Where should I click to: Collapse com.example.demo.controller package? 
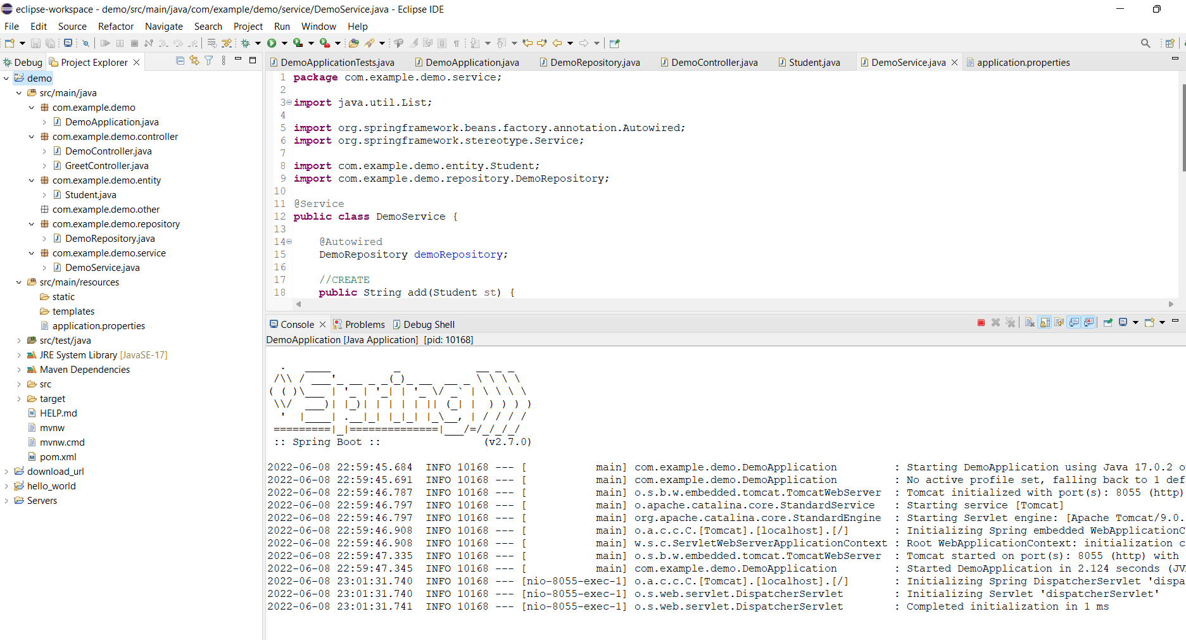[x=32, y=137]
